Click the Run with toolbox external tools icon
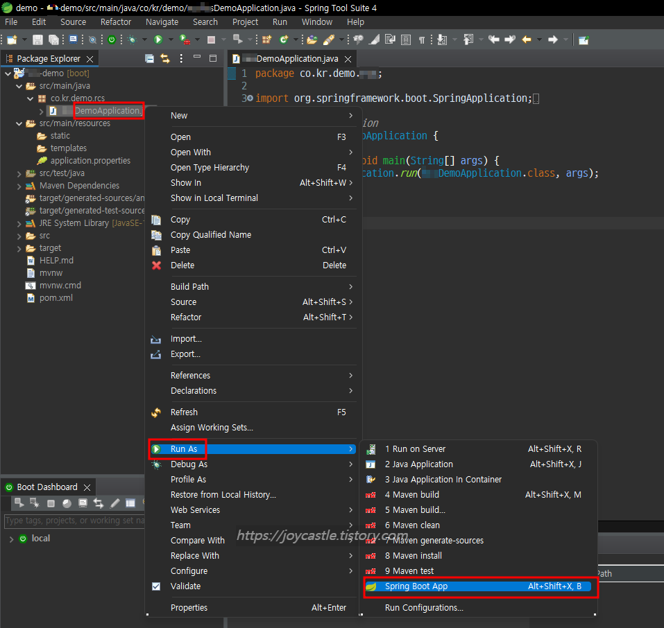This screenshot has height=628, width=664. [x=185, y=40]
